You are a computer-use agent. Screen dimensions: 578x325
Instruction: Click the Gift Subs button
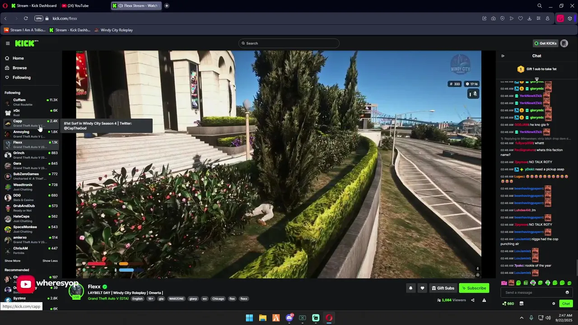coord(442,288)
